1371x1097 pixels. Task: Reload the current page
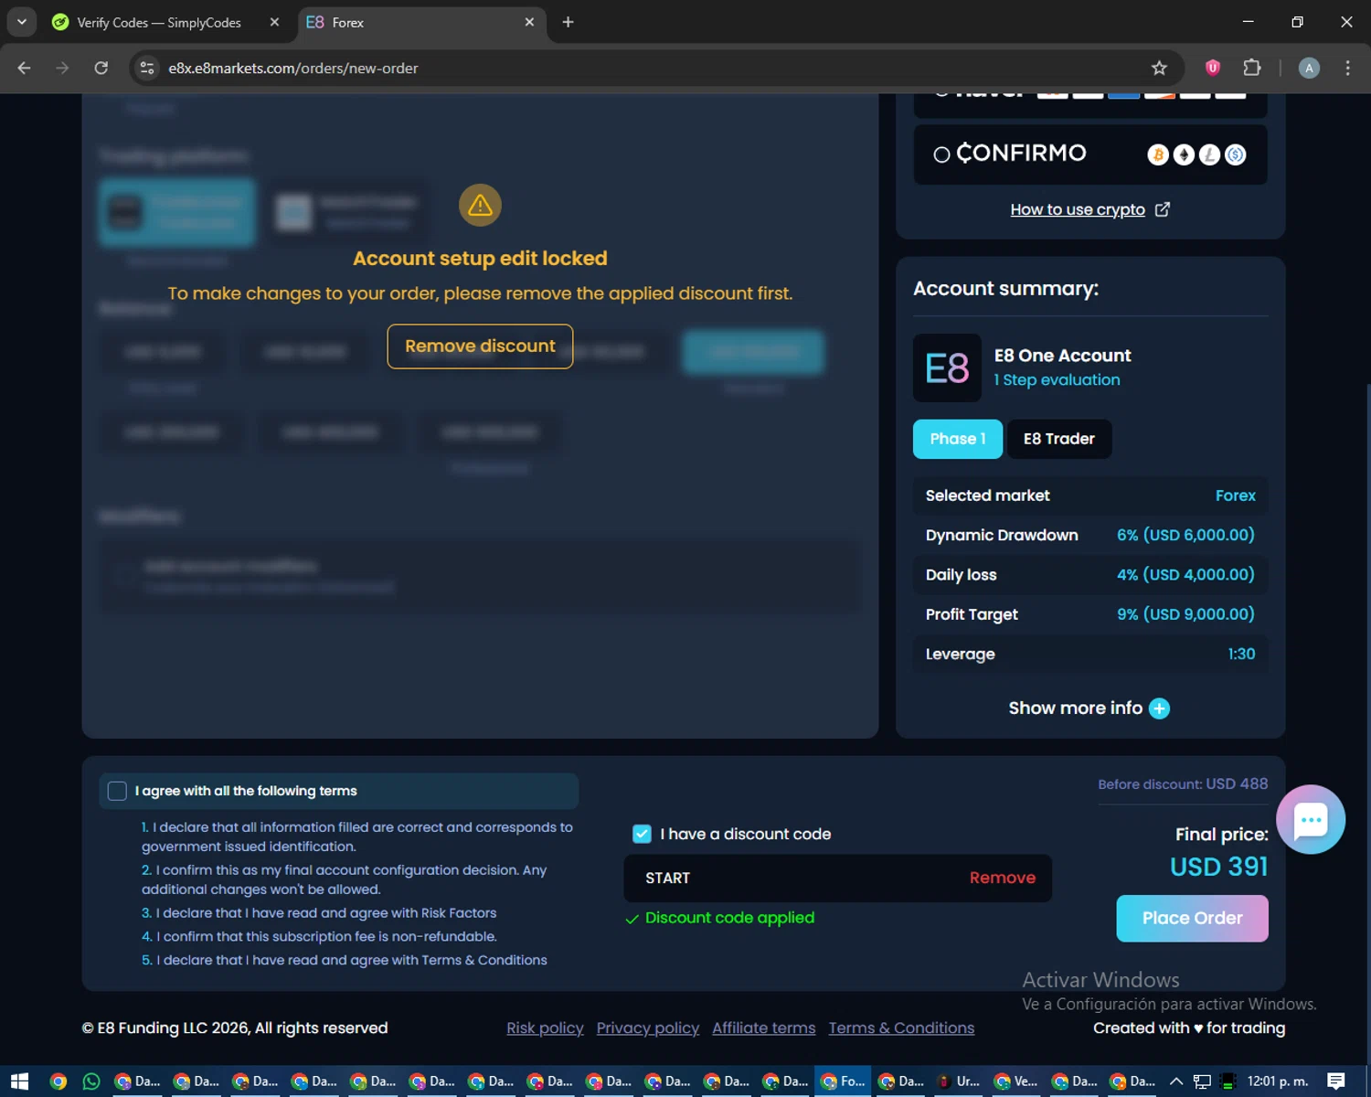pos(101,68)
